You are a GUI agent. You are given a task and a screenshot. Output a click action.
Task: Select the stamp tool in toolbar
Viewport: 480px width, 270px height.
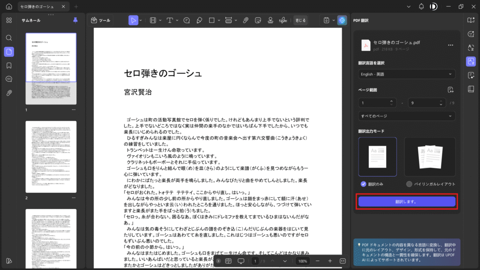[270, 20]
